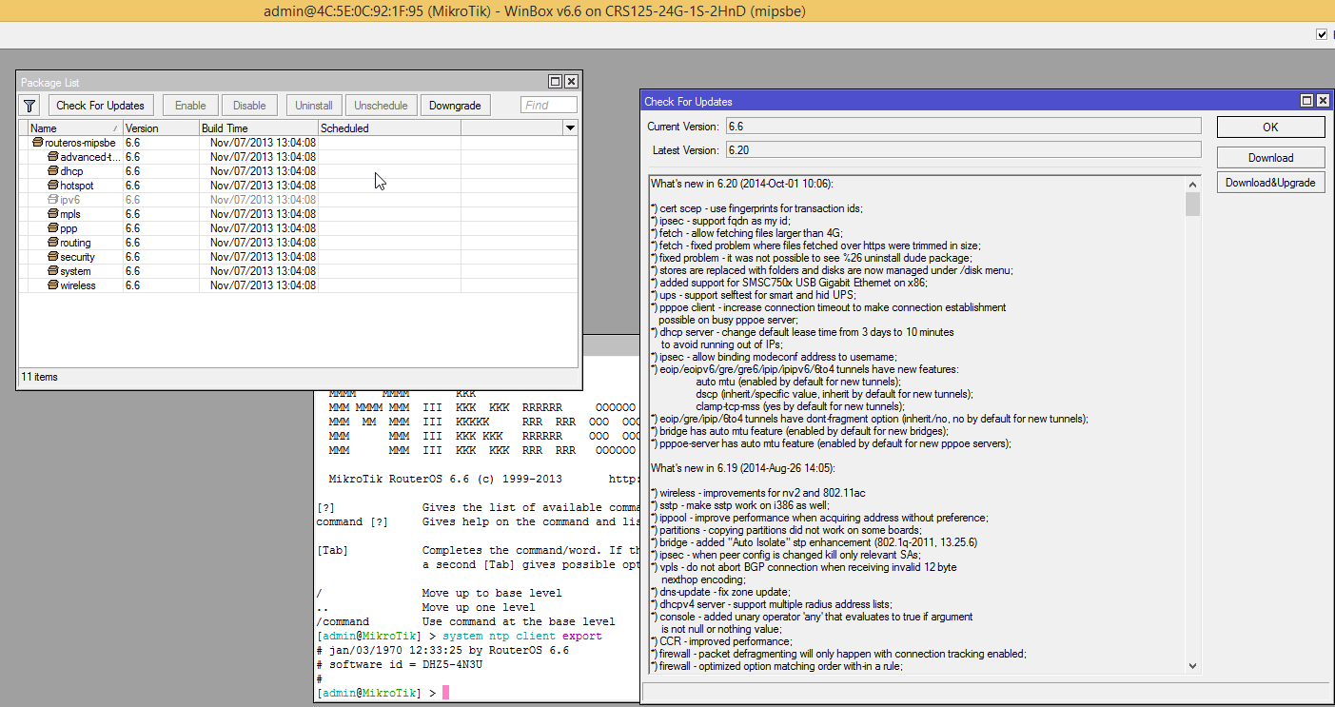Click the changelog scrollbar down arrow
This screenshot has height=707, width=1335.
tap(1192, 665)
